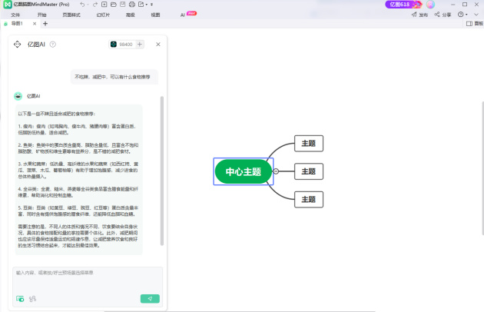Click the help question mark beside 亿图AI
Viewport: 484px width, 312px height.
(53, 45)
